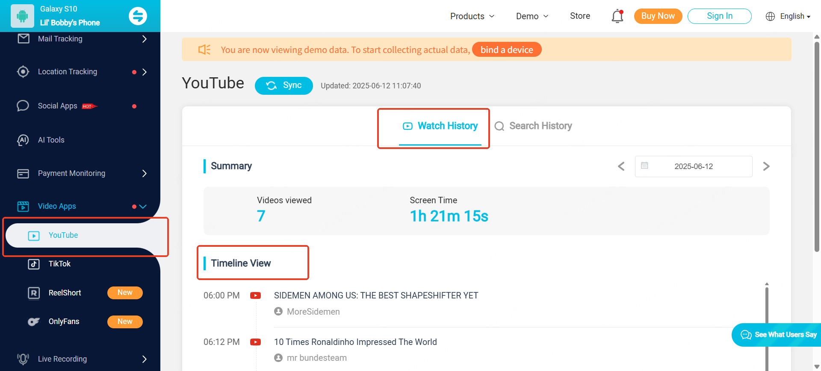Go to previous date with left arrow
821x371 pixels.
coord(621,166)
